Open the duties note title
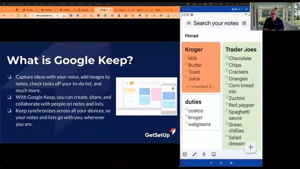 (193, 102)
